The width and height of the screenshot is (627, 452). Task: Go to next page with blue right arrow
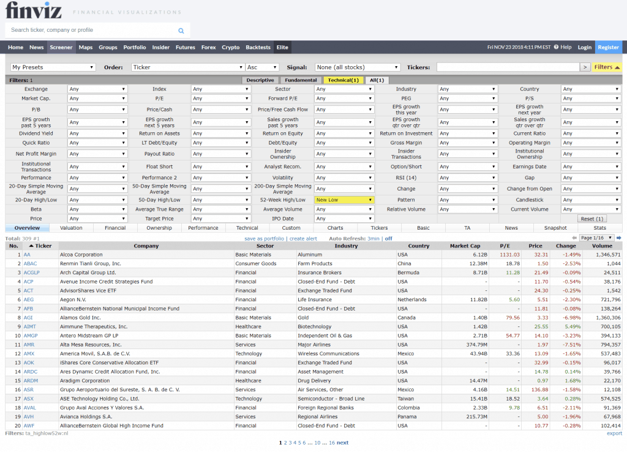tap(618, 238)
